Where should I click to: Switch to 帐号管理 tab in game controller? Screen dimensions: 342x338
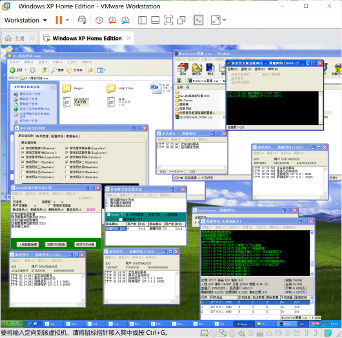tap(42, 136)
